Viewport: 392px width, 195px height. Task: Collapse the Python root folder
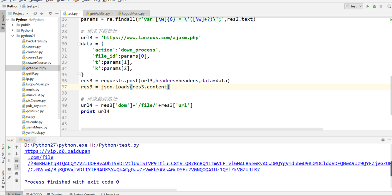pos(8,20)
